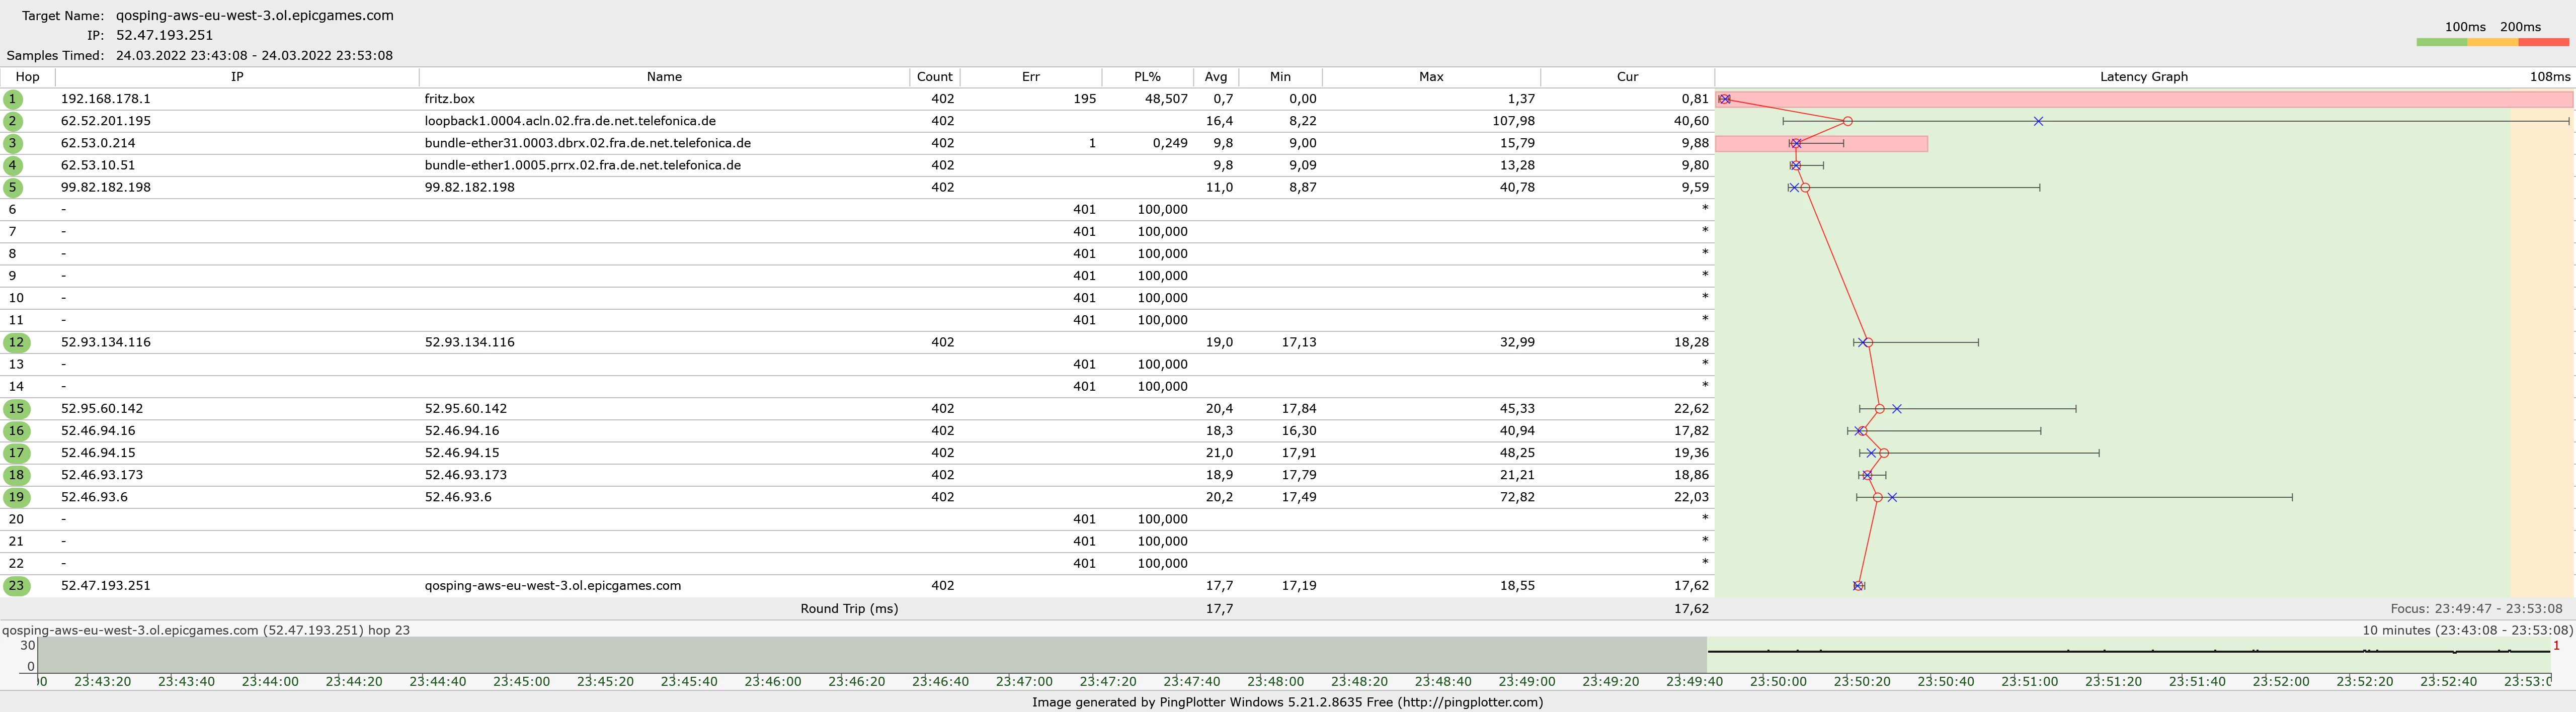Click the Name column header
Image resolution: width=2576 pixels, height=712 pixels.
coord(664,77)
